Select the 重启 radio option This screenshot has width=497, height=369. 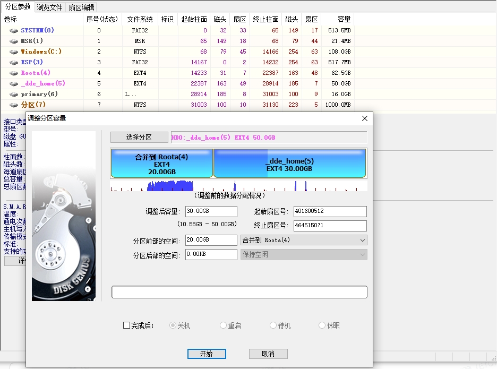223,325
